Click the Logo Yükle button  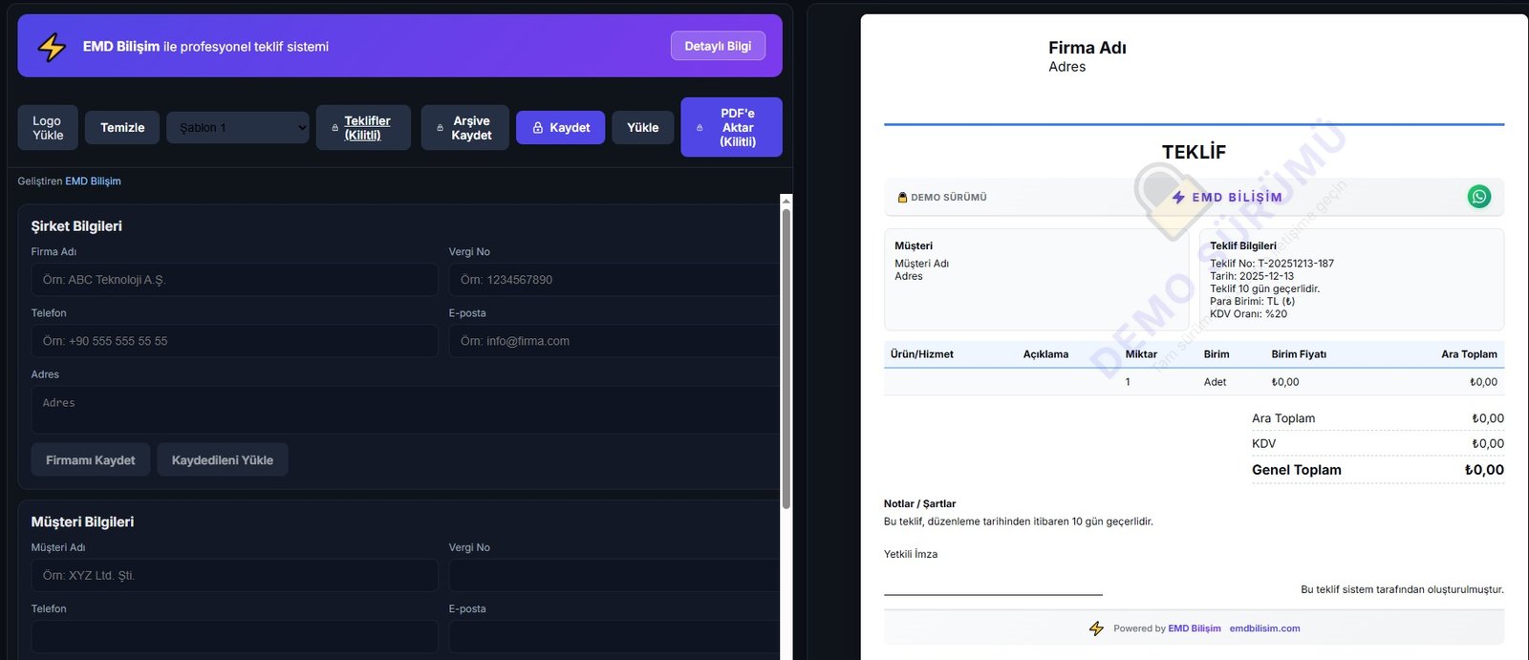coord(48,128)
